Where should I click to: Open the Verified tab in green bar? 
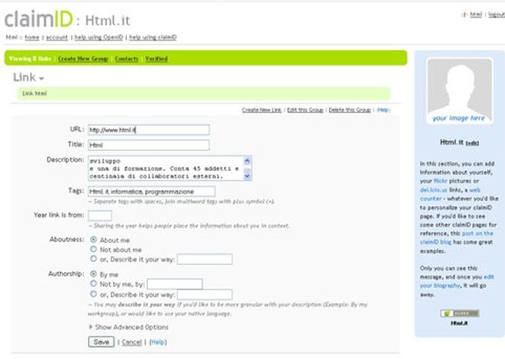tap(156, 59)
